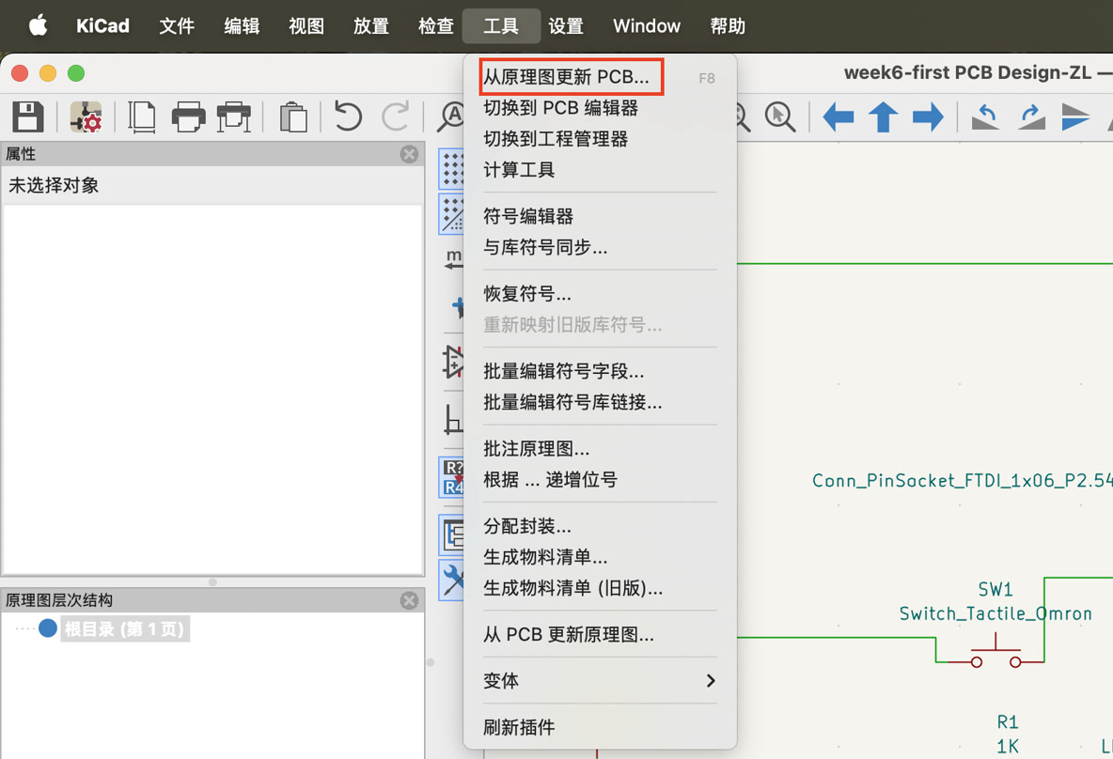Open the Apple menu
The height and width of the screenshot is (759, 1113).
(x=39, y=25)
